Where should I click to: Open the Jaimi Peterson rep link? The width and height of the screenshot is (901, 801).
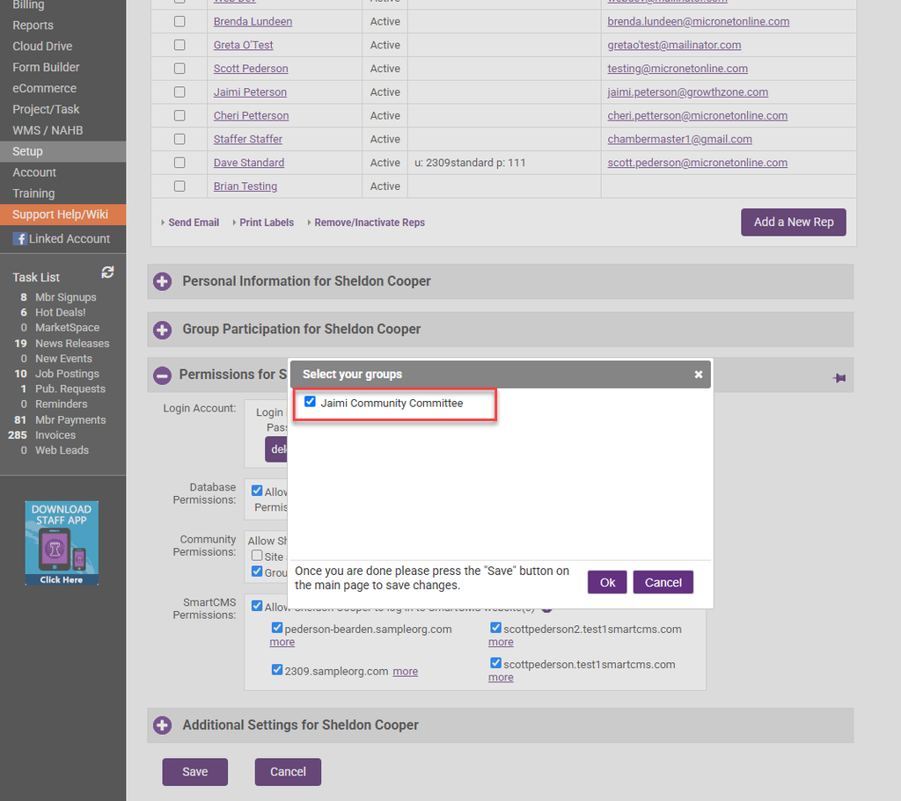250,92
